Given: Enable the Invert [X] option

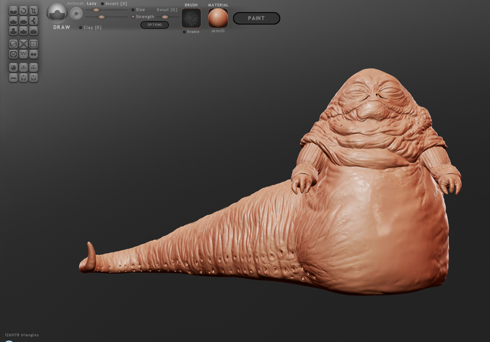Looking at the screenshot, I should 114,4.
